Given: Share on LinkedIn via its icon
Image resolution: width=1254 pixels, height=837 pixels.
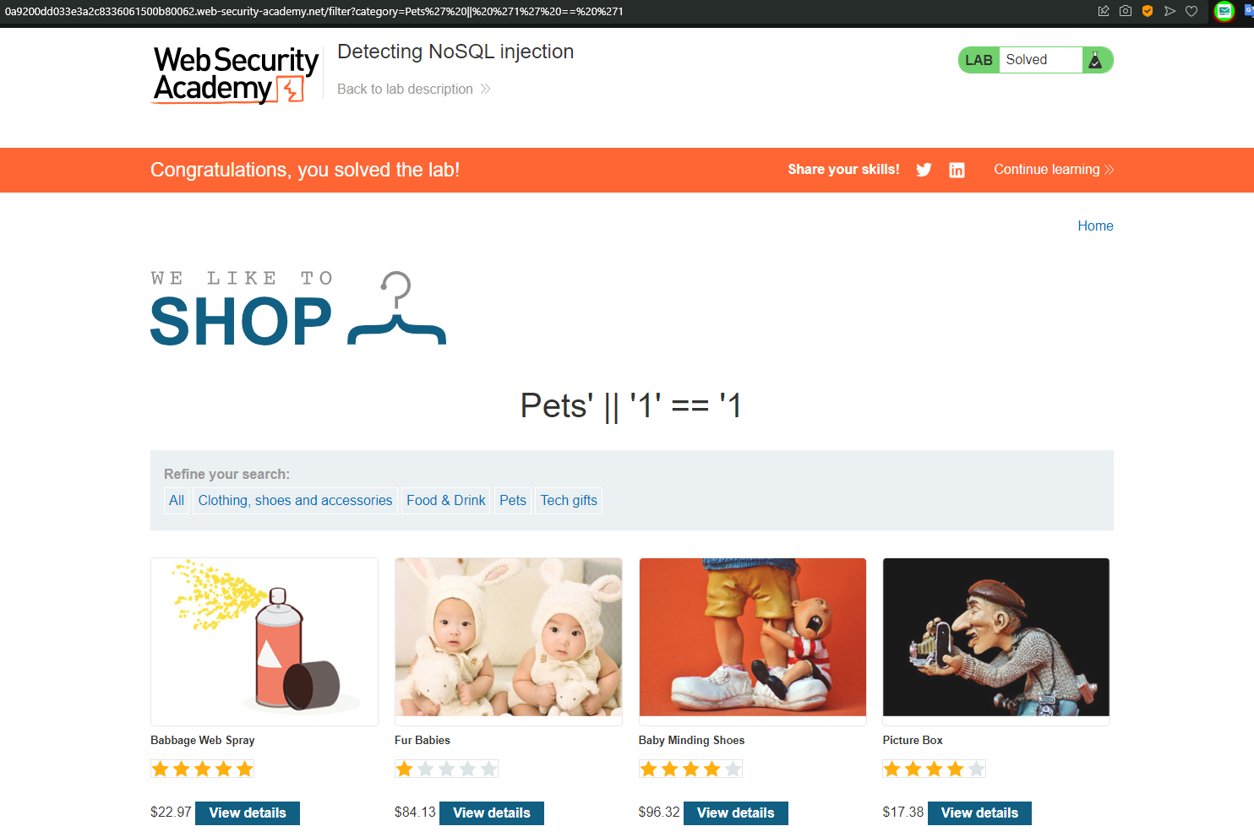Looking at the screenshot, I should [x=957, y=170].
